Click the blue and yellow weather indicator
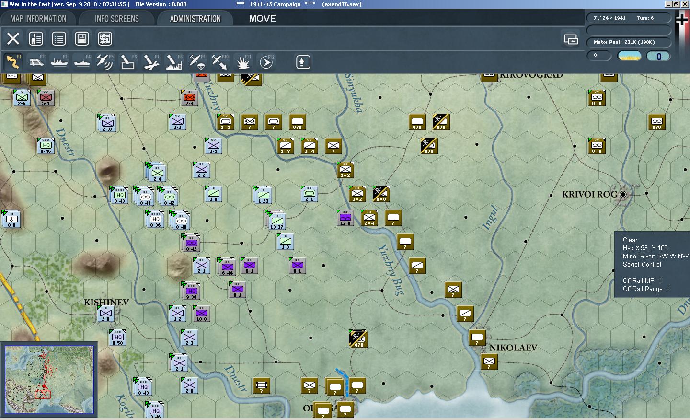The width and height of the screenshot is (690, 420). tap(630, 56)
